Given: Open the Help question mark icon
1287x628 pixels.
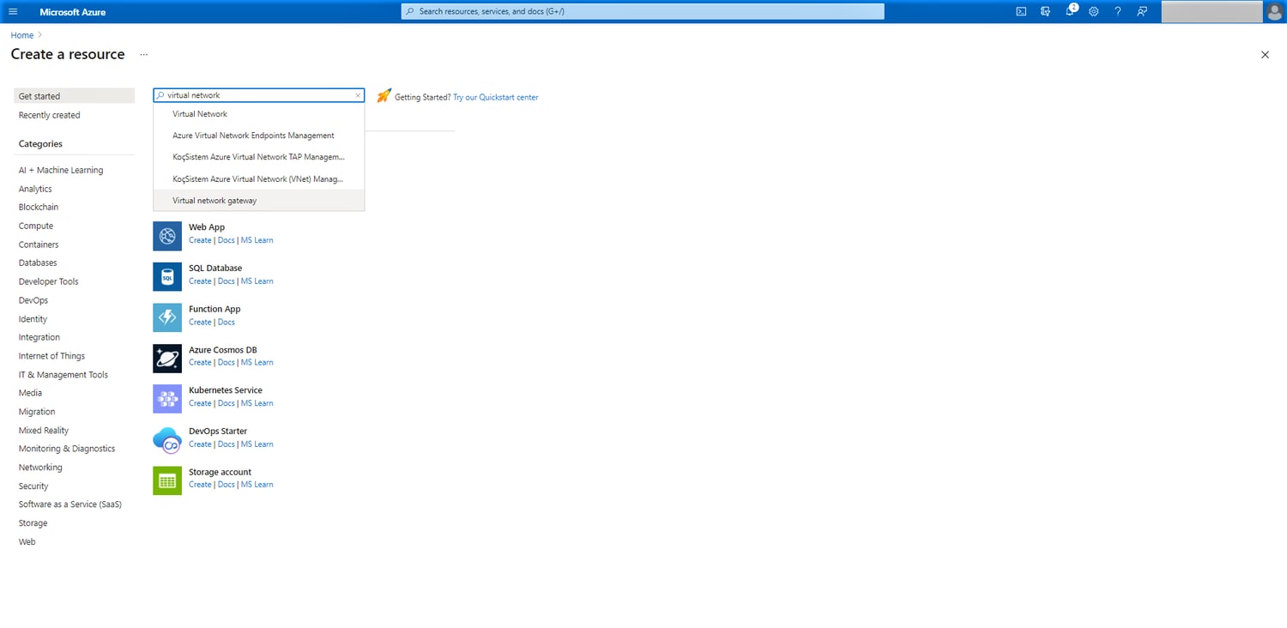Looking at the screenshot, I should [1117, 11].
